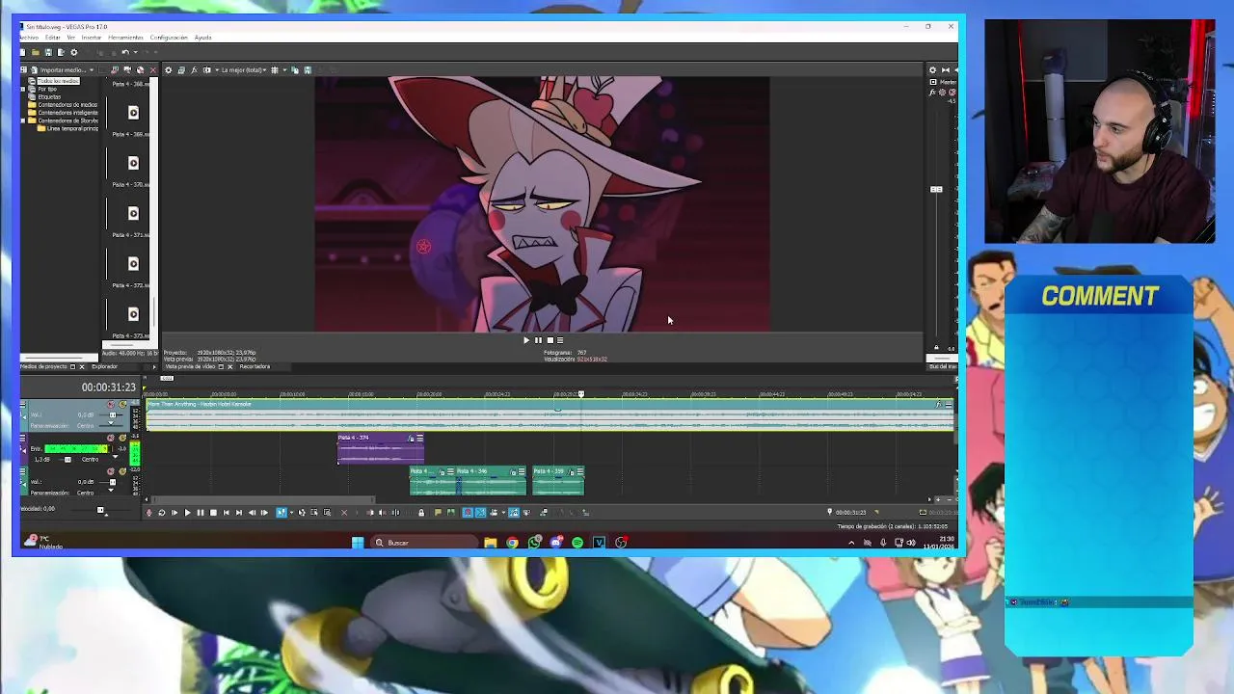Open the undo history dropdown arrow

click(135, 52)
